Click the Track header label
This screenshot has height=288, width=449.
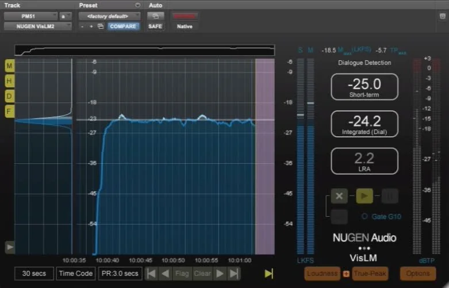click(x=12, y=5)
